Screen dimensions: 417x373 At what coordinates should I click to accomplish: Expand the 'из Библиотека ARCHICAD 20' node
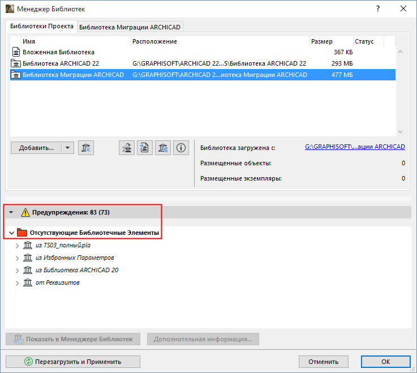click(x=18, y=271)
